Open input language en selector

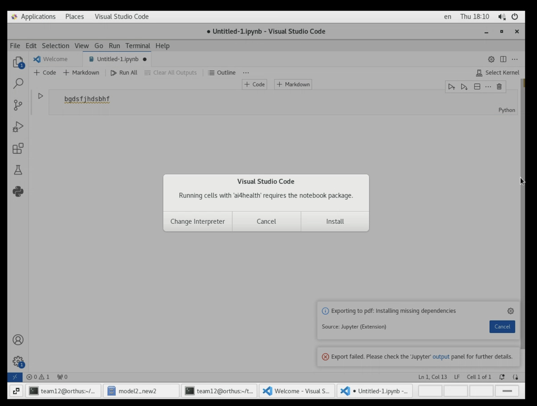(447, 16)
